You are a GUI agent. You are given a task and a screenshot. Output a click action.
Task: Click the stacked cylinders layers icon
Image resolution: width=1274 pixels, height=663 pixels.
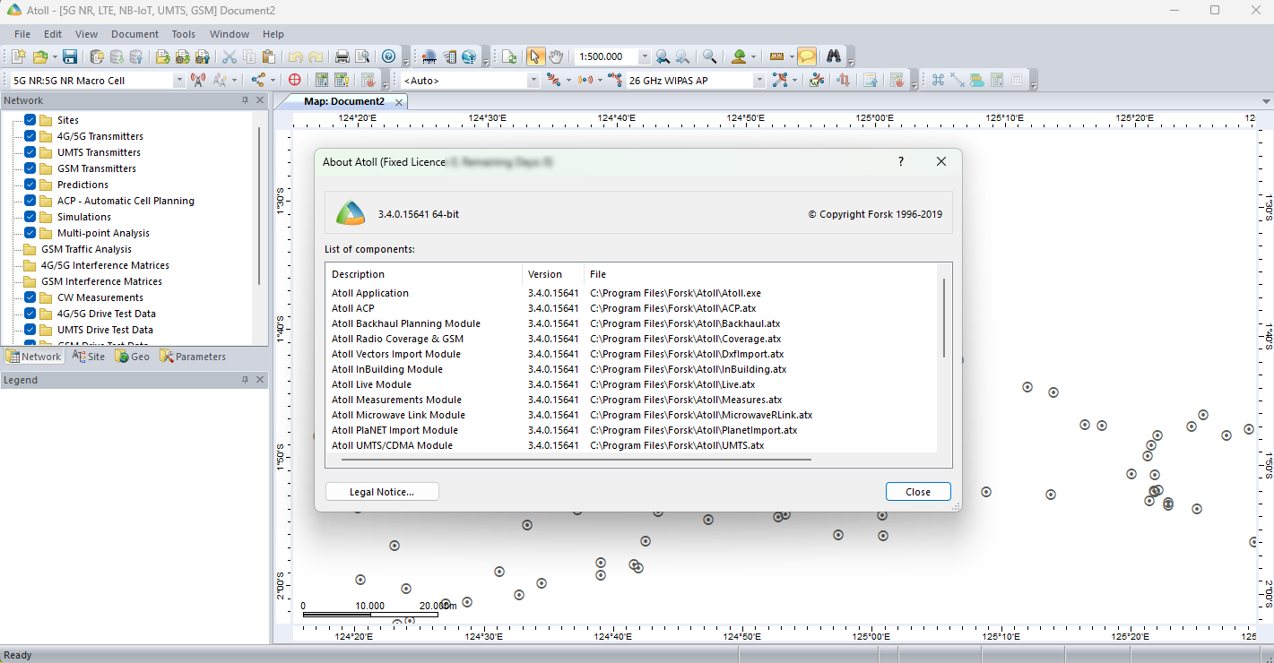[x=976, y=80]
